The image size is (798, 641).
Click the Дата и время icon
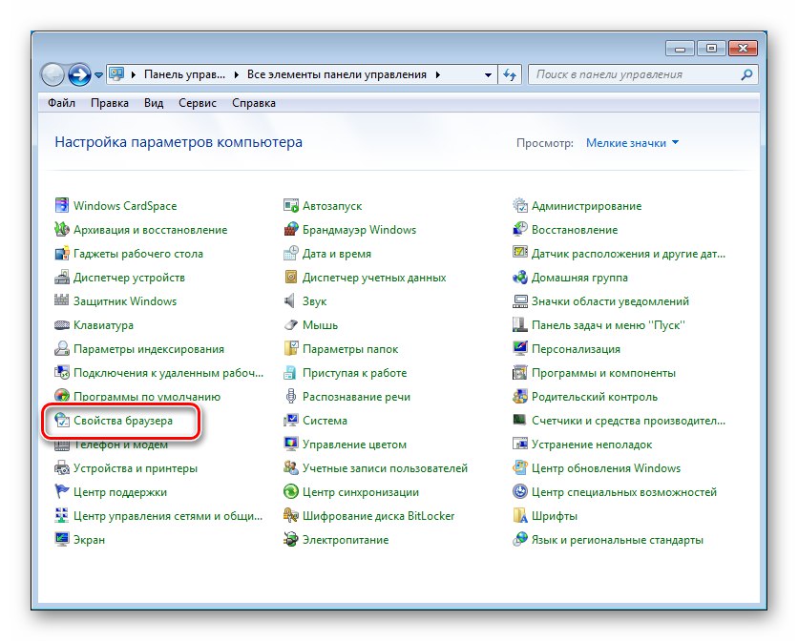tap(290, 254)
